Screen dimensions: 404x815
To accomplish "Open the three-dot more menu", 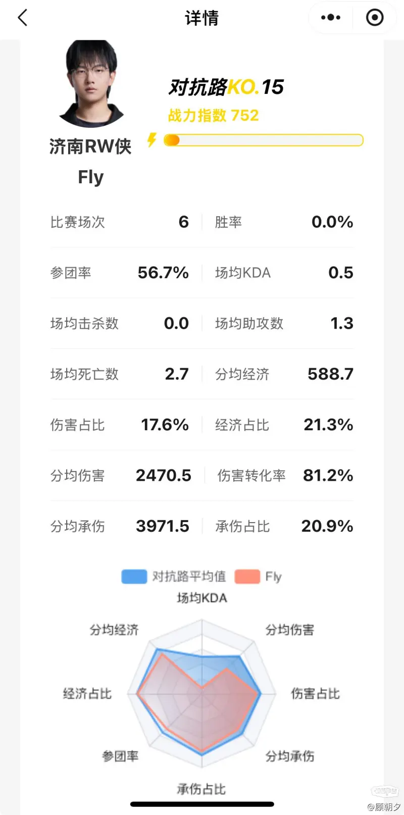I will point(331,18).
